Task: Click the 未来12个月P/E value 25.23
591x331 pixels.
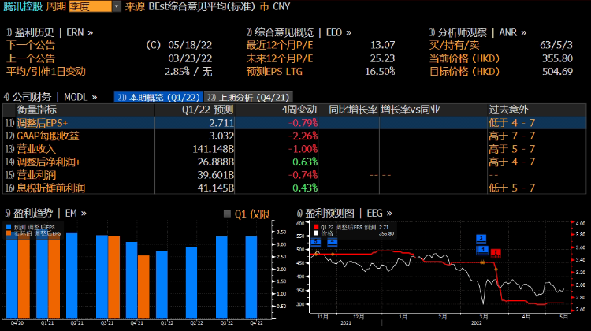Action: point(382,58)
